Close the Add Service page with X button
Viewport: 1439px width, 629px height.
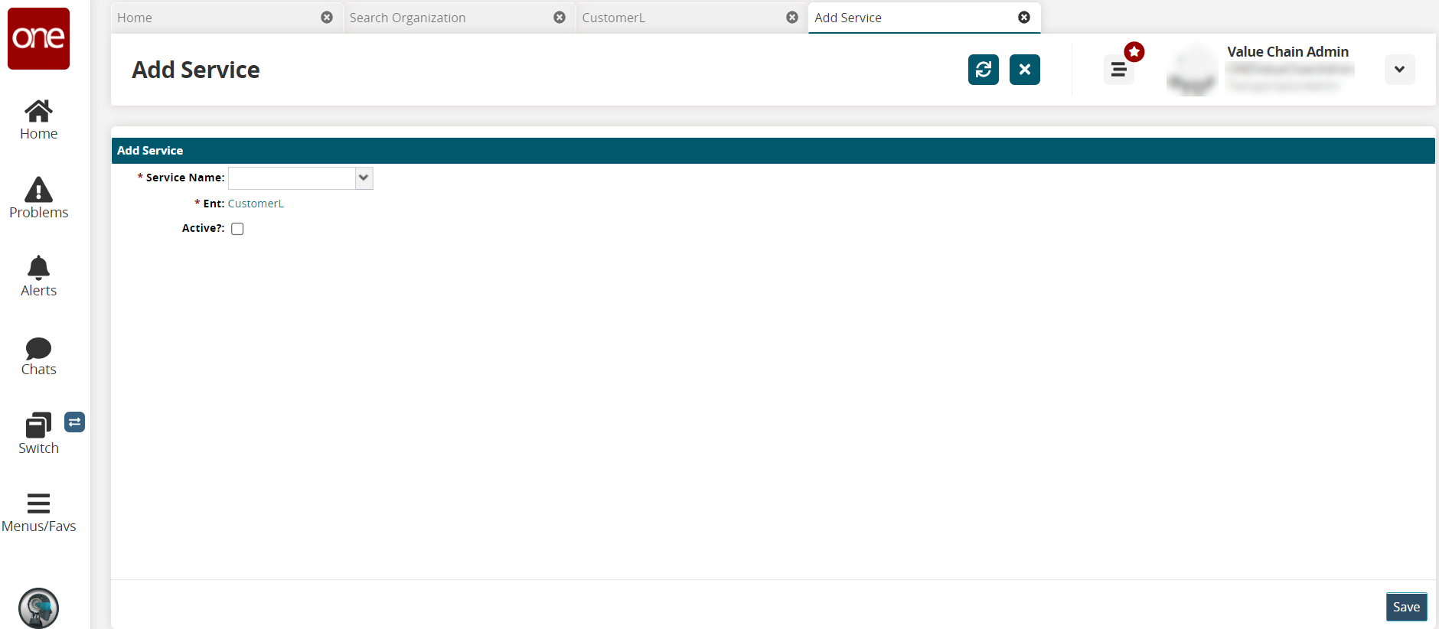[x=1025, y=70]
